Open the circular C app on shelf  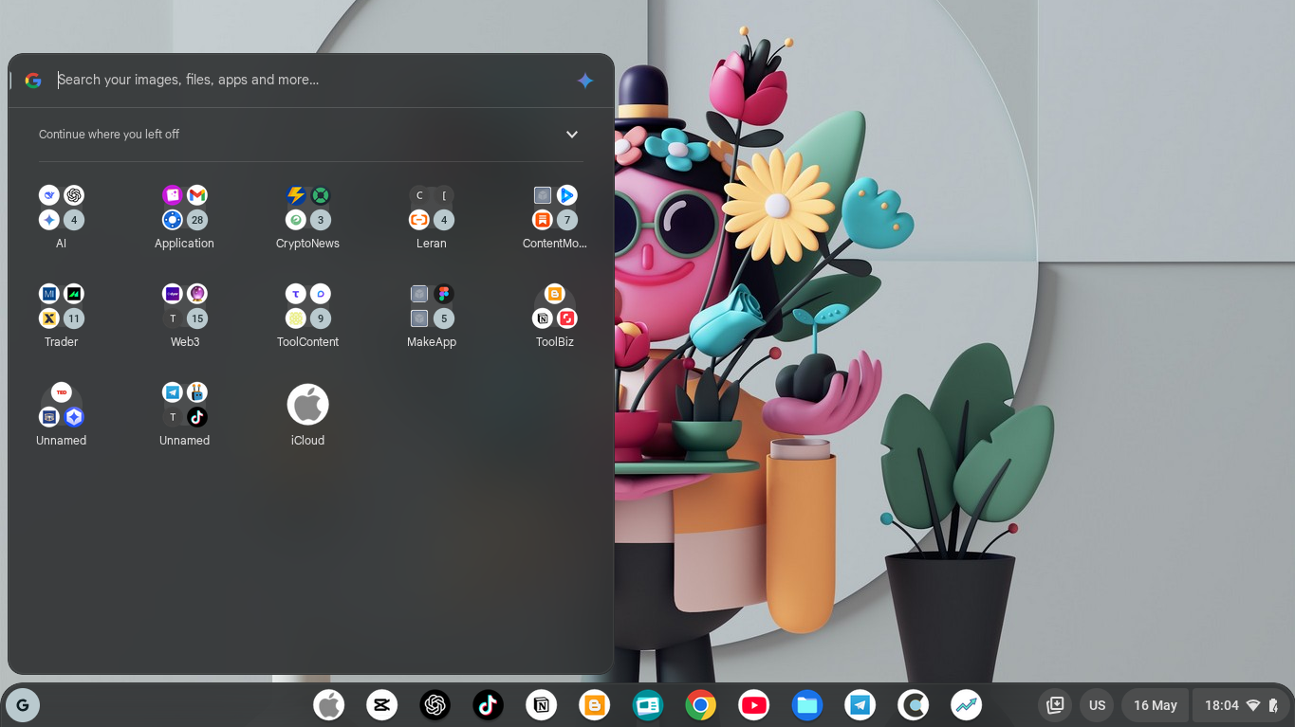914,705
